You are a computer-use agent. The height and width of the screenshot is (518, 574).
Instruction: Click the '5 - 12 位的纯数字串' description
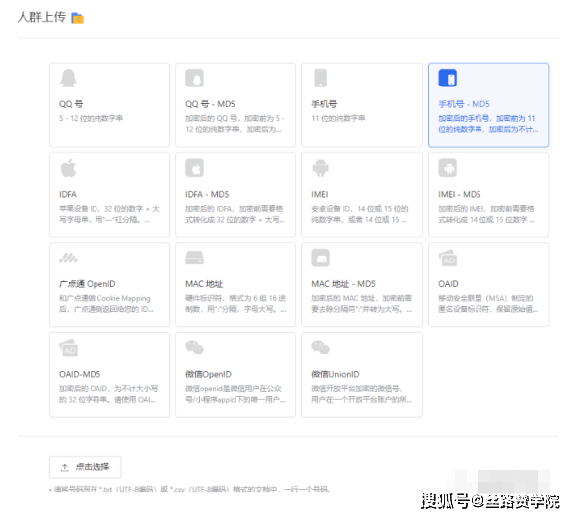92,118
